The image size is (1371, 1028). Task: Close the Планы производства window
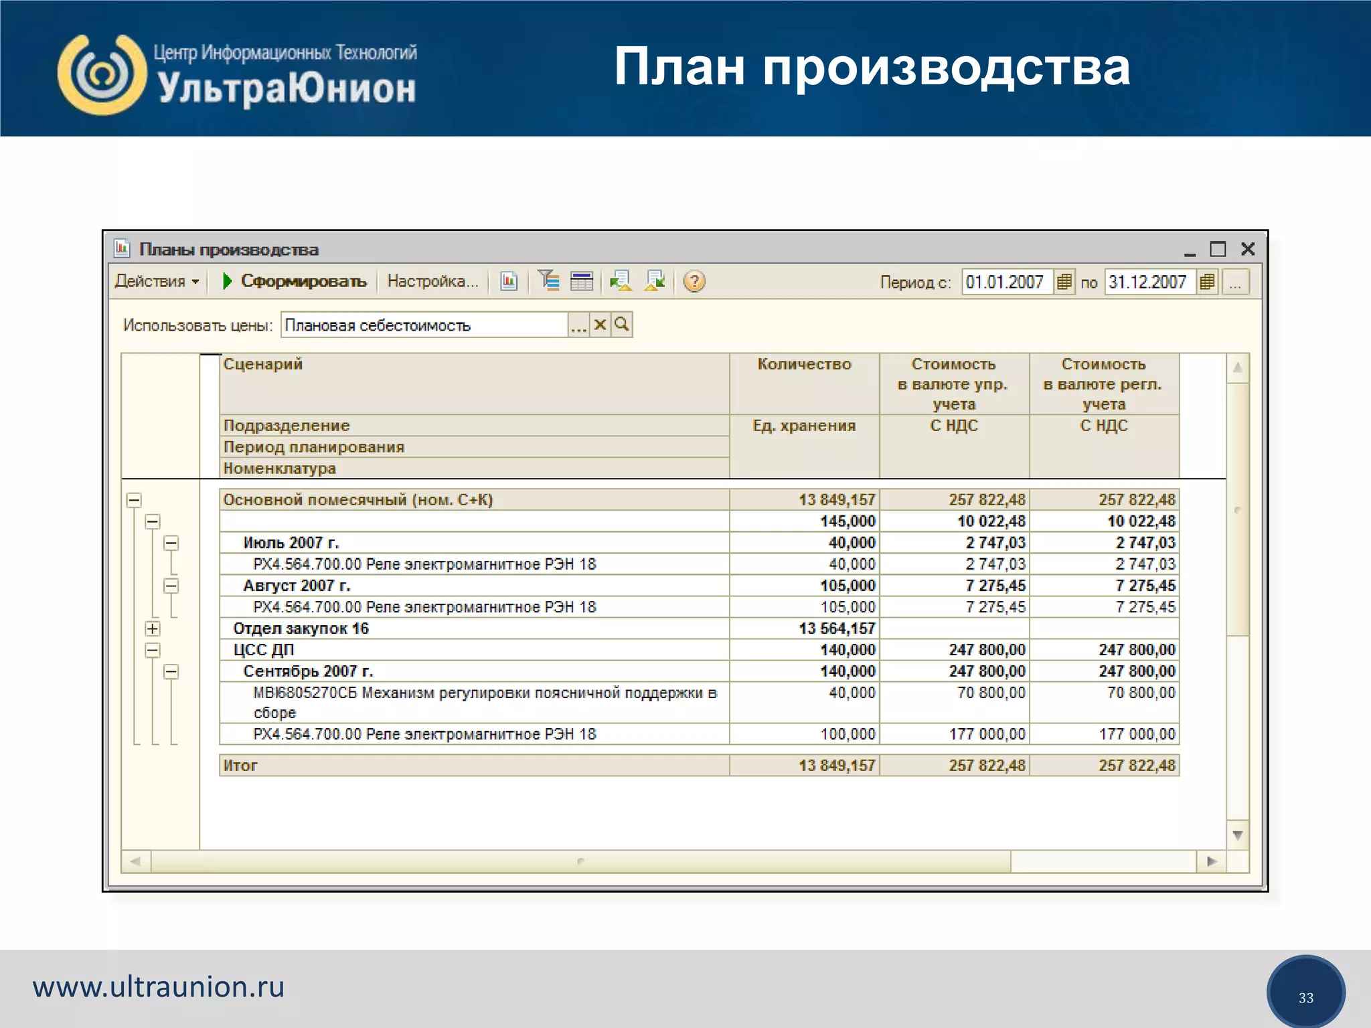coord(1248,250)
